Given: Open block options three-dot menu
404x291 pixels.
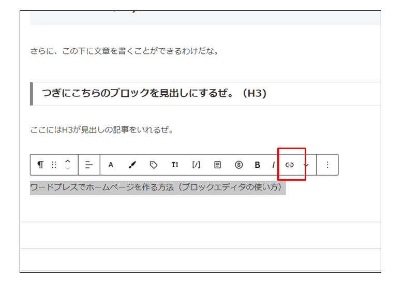Looking at the screenshot, I should point(327,165).
